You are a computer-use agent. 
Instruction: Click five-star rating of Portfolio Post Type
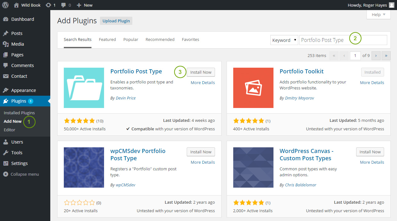[79, 121]
